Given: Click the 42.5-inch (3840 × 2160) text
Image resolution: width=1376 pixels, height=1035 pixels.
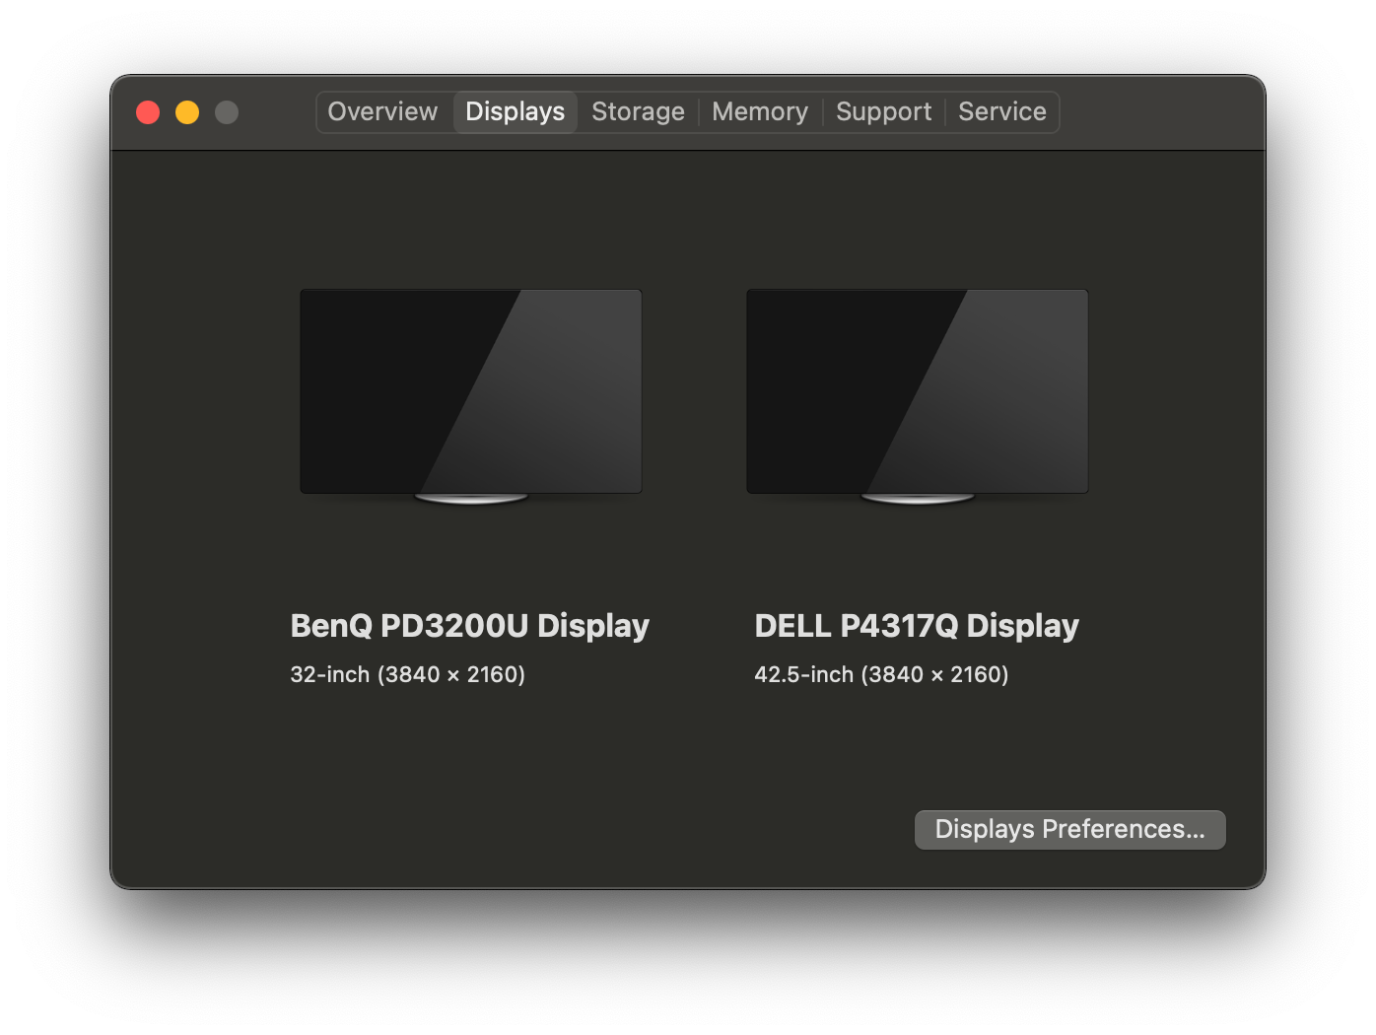Looking at the screenshot, I should (881, 674).
